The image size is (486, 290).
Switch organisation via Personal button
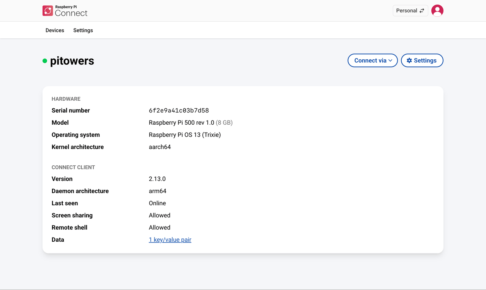pos(410,11)
